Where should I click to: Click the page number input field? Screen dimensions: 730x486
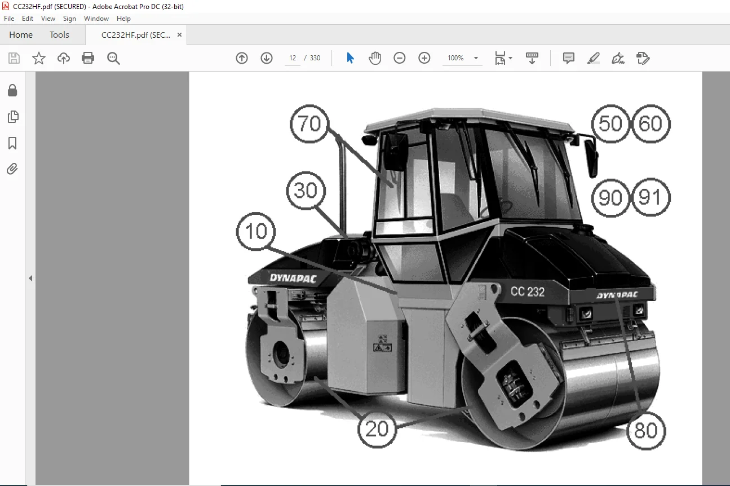(x=293, y=58)
